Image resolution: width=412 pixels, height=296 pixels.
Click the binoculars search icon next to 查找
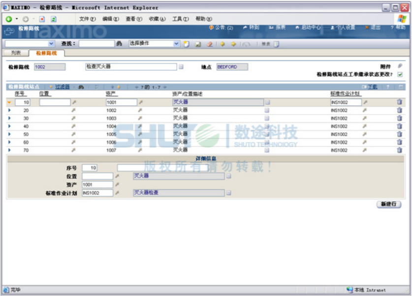pos(119,44)
